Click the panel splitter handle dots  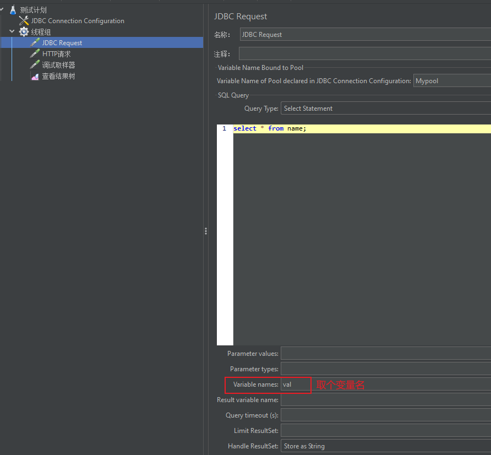(x=206, y=231)
